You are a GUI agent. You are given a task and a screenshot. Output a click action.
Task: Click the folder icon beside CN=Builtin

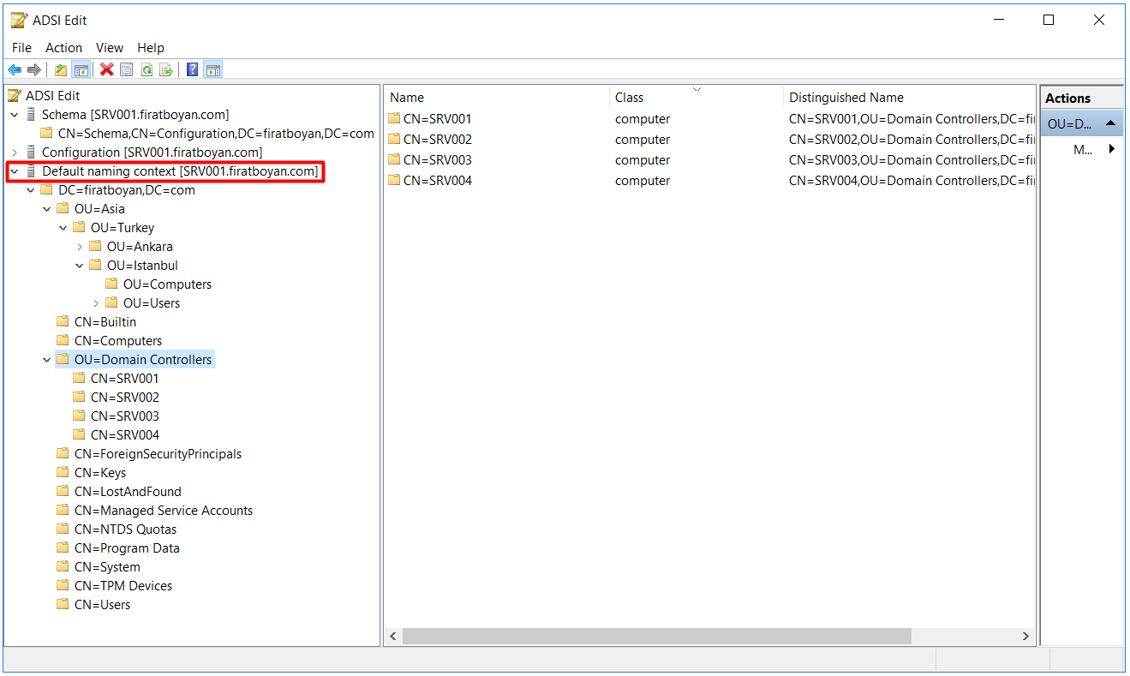point(63,322)
